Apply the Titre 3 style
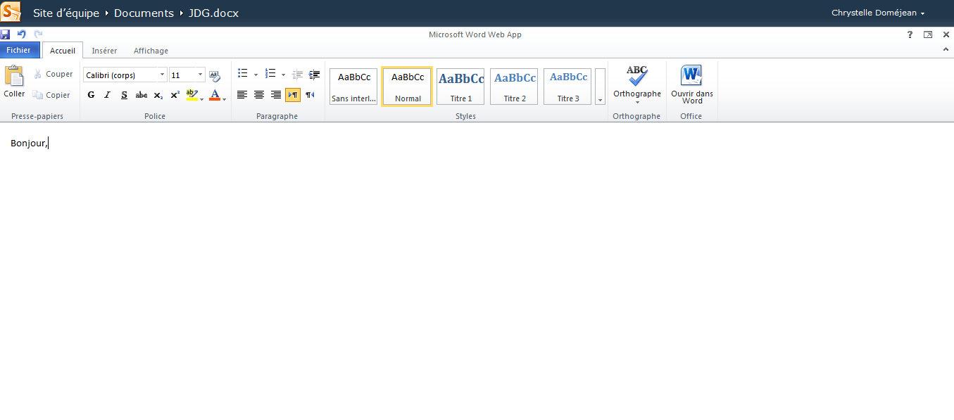 (x=568, y=87)
